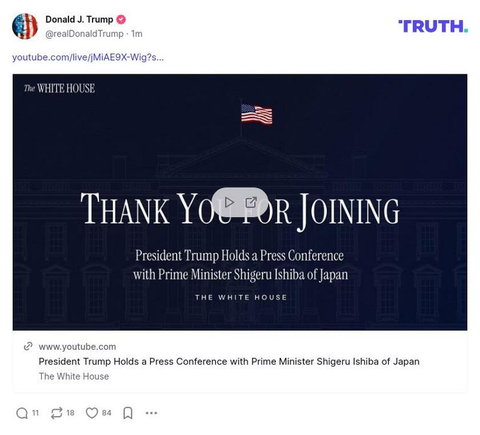This screenshot has height=435, width=480.
Task: Click Trump's profile avatar
Action: pyautogui.click(x=25, y=25)
